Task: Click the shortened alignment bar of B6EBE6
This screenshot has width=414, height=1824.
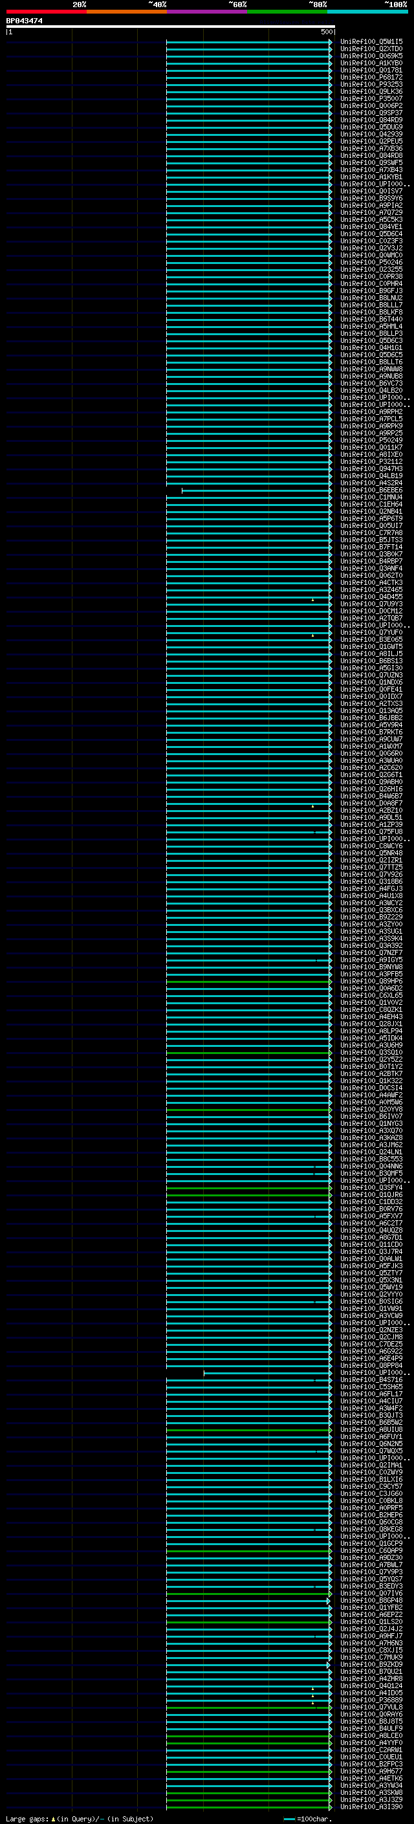Action: pyautogui.click(x=257, y=490)
